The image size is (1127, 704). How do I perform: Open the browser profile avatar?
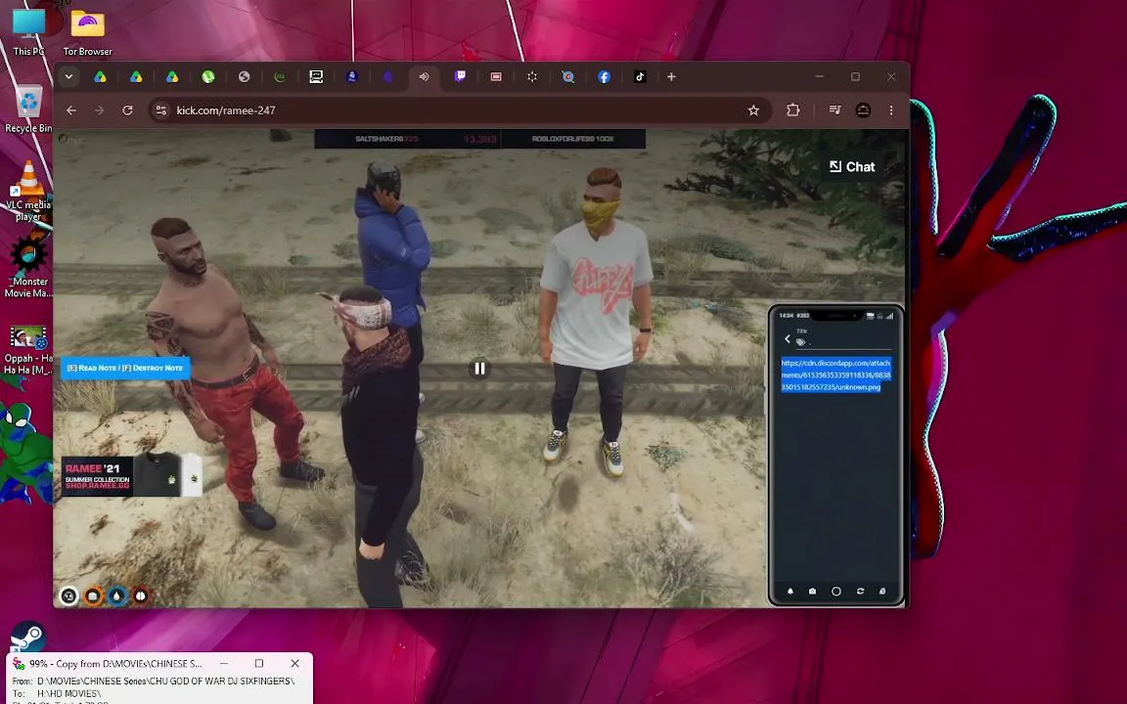(863, 110)
